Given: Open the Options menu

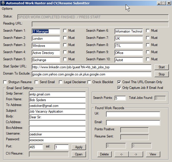Looking at the screenshot, I should click(7, 9).
